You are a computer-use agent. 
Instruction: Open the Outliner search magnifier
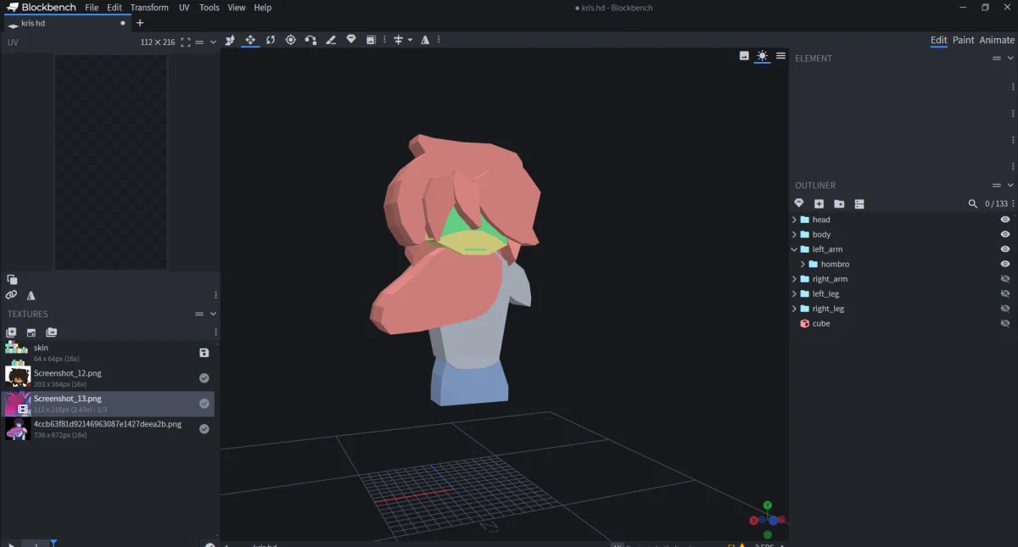[973, 204]
